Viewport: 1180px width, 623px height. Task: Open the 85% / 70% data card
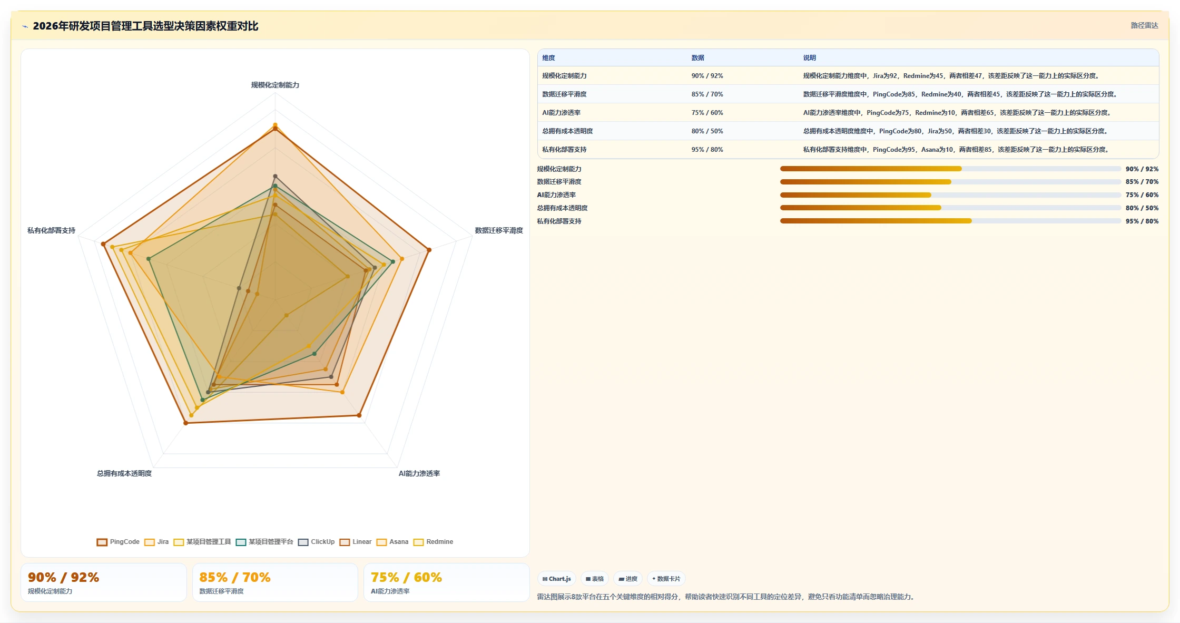click(x=275, y=582)
